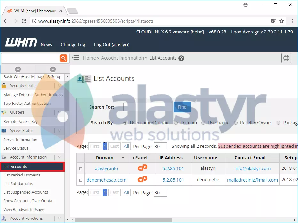298x223 pixels.
Task: Click the info@alastyr.com email link
Action: click(252, 169)
